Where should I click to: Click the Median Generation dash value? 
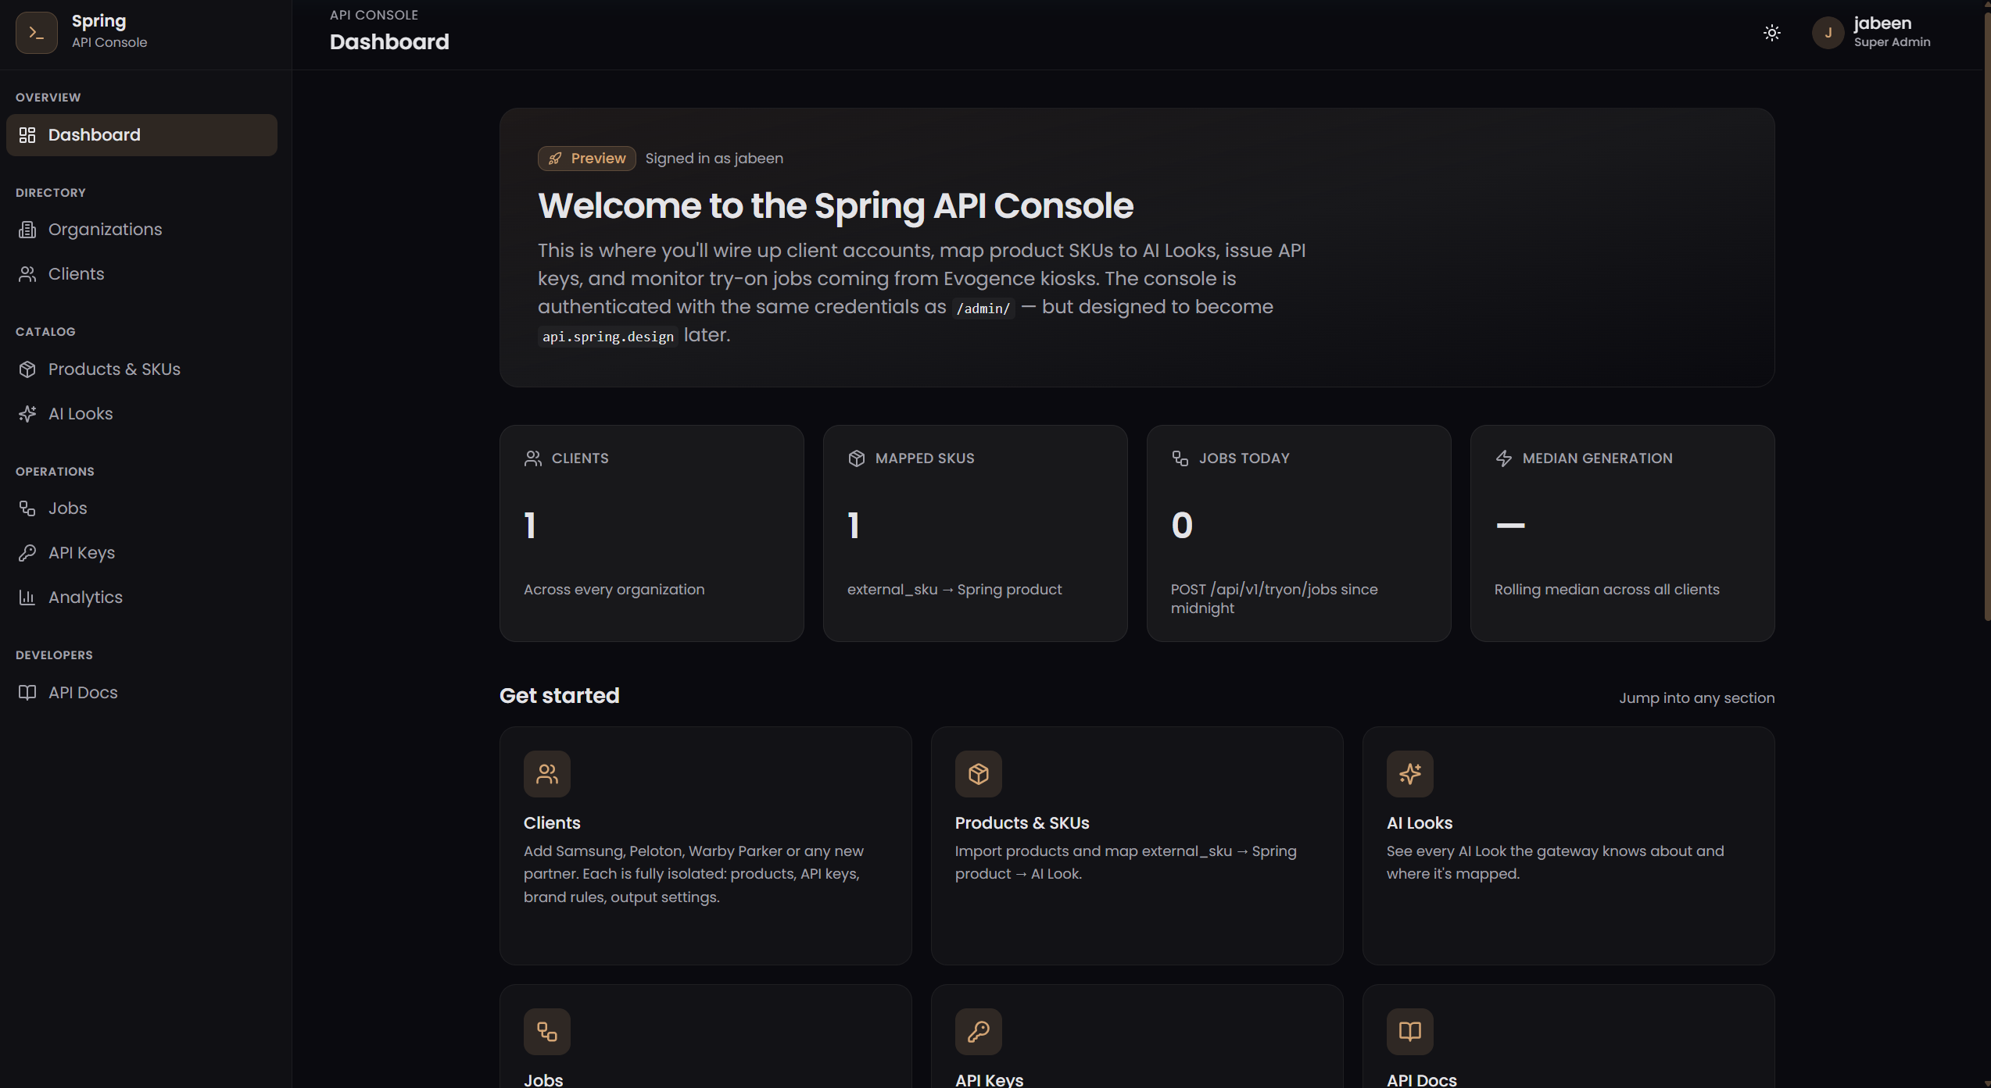click(1510, 525)
